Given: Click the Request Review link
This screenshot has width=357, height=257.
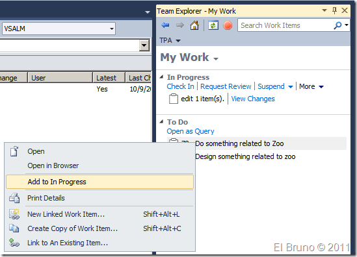Looking at the screenshot, I should [x=226, y=86].
